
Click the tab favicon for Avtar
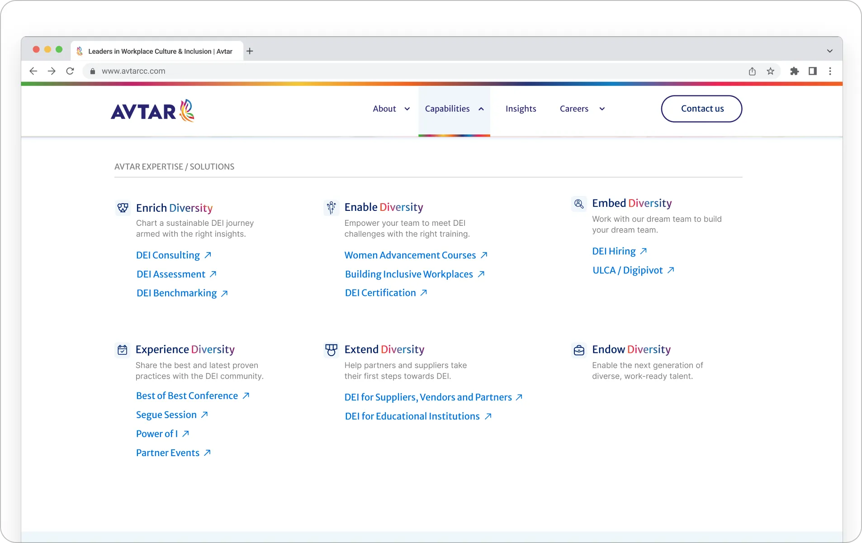[x=80, y=51]
